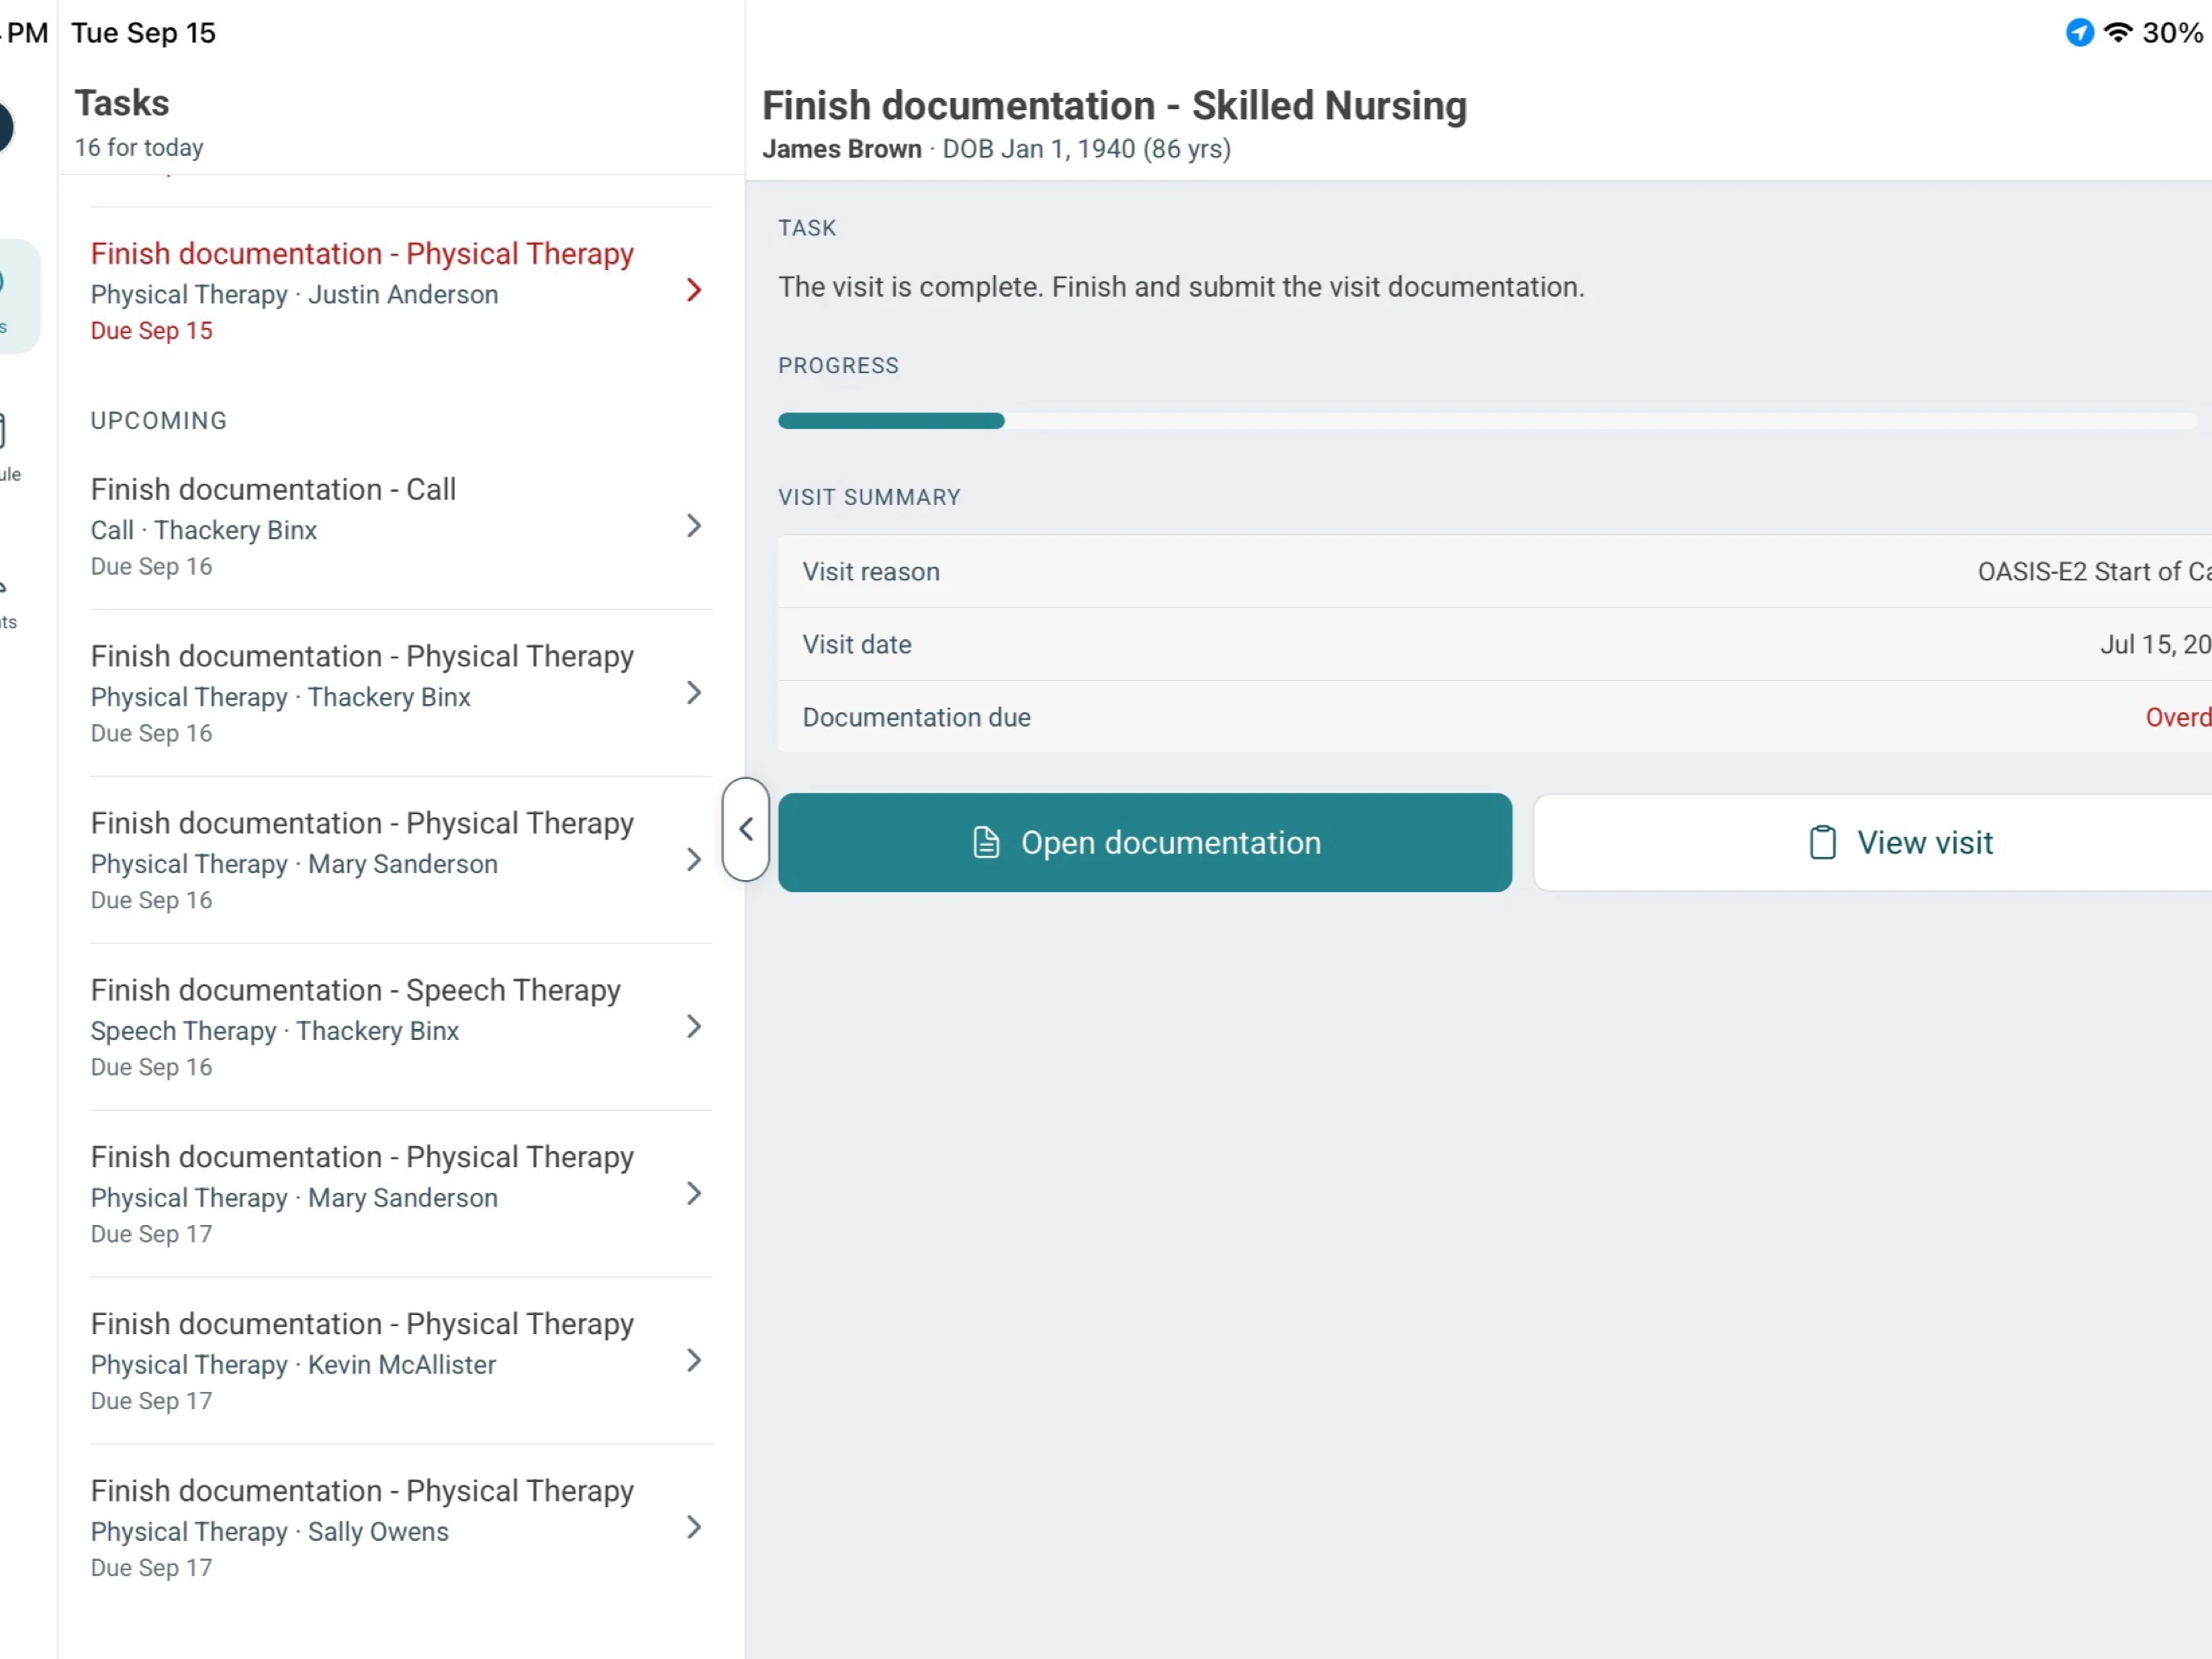
Task: Open chevron for Kevin McAllister task
Action: point(694,1360)
